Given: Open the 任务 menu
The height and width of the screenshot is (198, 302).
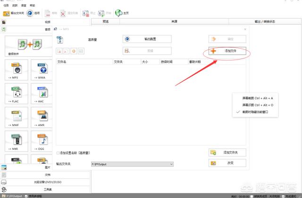Looking at the screenshot, I should [6, 5].
